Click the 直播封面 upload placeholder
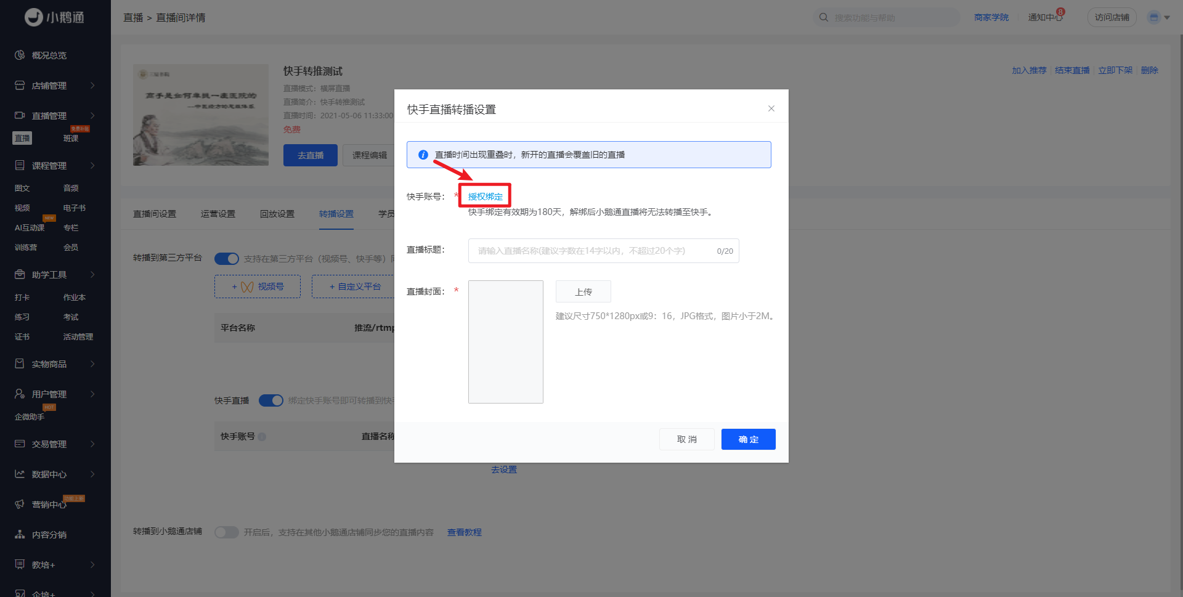 [506, 342]
